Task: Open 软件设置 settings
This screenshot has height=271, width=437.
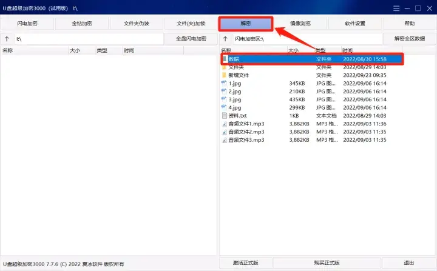Action: [355, 24]
